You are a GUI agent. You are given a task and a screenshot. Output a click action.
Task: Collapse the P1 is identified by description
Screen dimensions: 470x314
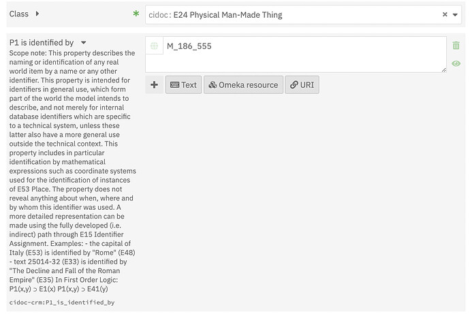coord(84,43)
